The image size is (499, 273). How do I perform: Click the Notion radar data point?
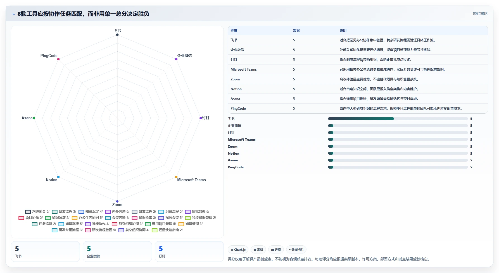58,177
